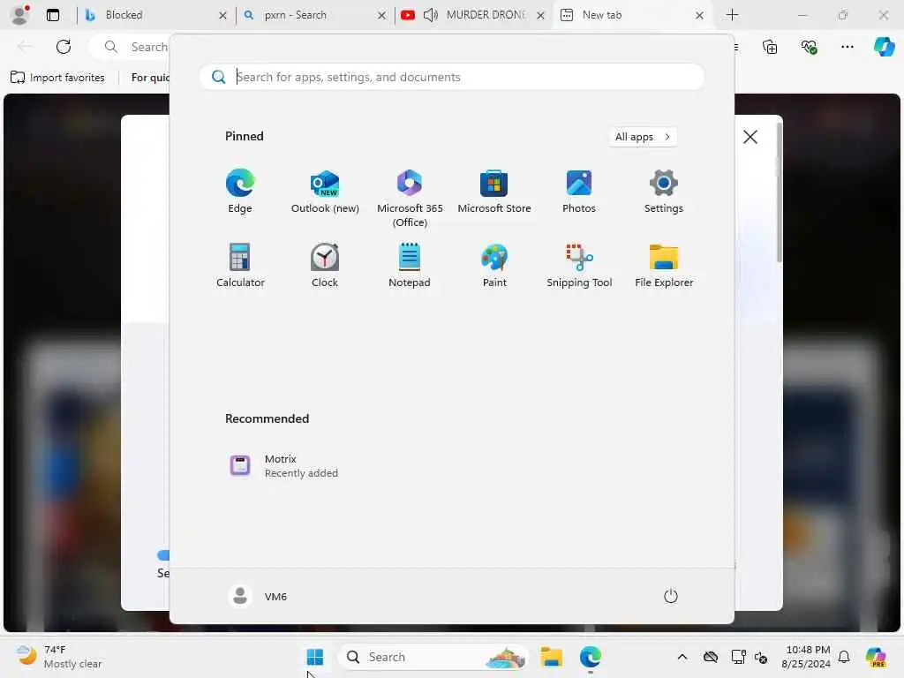
Task: Click the taskbar Search box
Action: click(x=433, y=657)
